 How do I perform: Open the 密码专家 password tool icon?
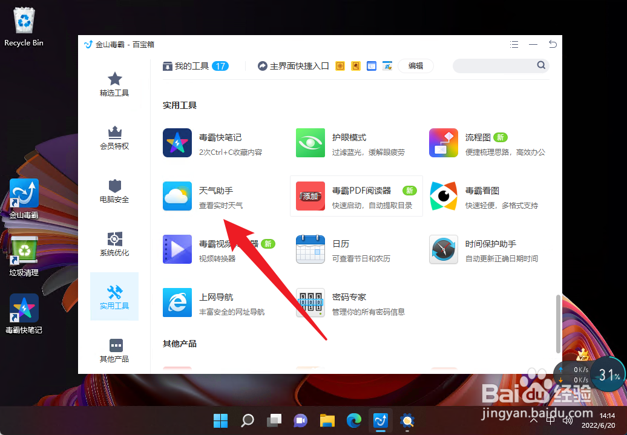point(310,303)
